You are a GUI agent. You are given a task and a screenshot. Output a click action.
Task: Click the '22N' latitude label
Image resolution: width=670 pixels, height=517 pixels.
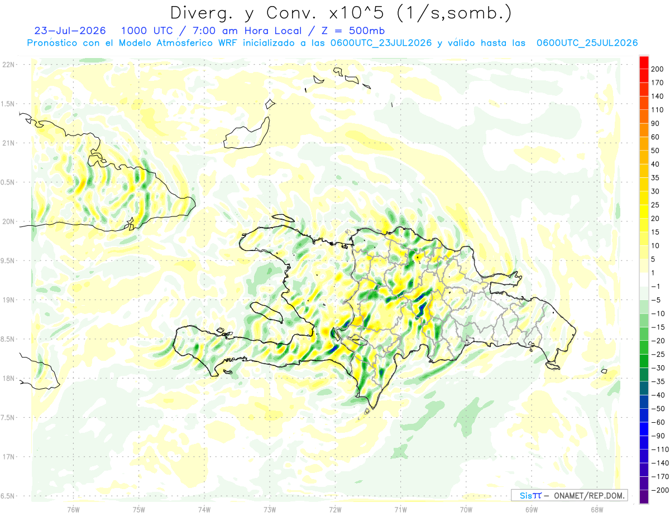click(x=8, y=64)
